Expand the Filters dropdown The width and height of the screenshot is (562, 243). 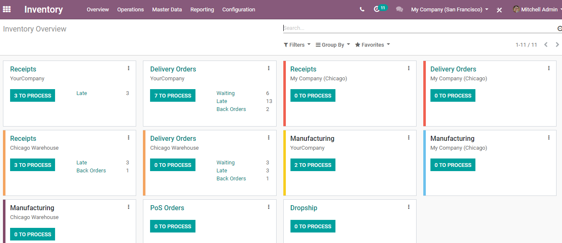pos(297,45)
